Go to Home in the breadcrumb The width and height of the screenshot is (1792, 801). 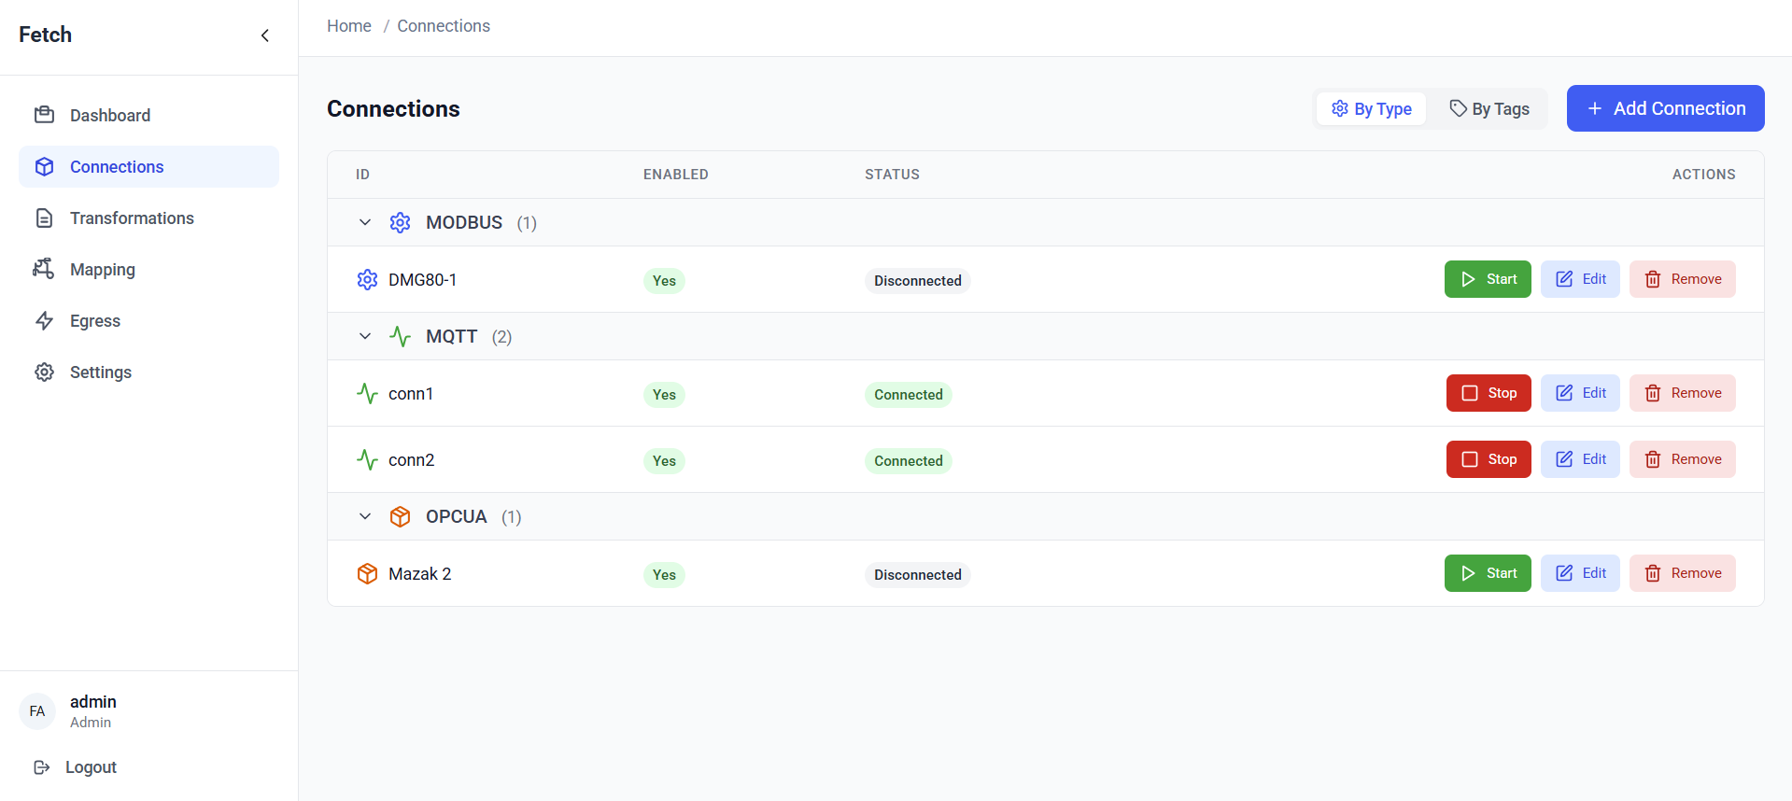tap(349, 26)
